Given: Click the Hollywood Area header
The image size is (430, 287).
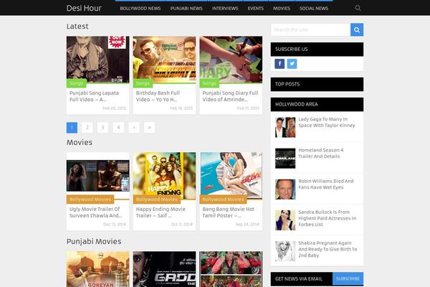Looking at the screenshot, I should pos(317,104).
